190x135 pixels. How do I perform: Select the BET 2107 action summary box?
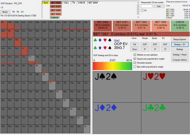point(122,26)
